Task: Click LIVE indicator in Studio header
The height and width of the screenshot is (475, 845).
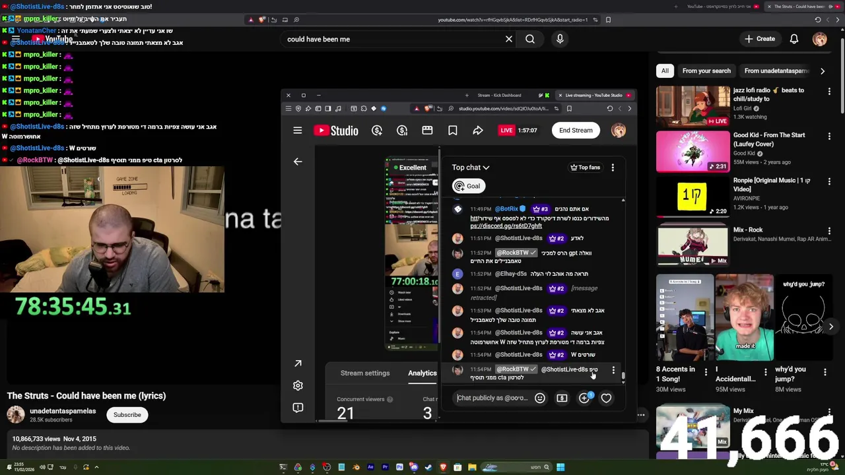Action: pyautogui.click(x=506, y=131)
